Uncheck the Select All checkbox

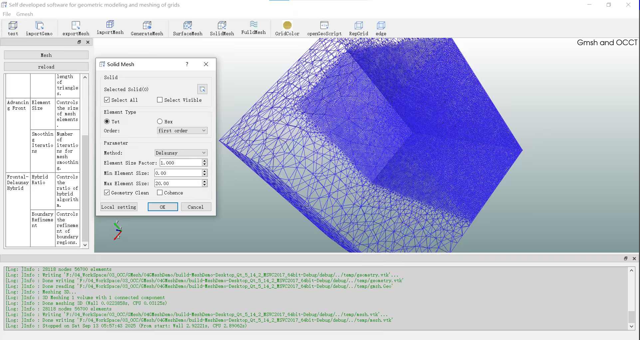[x=107, y=100]
